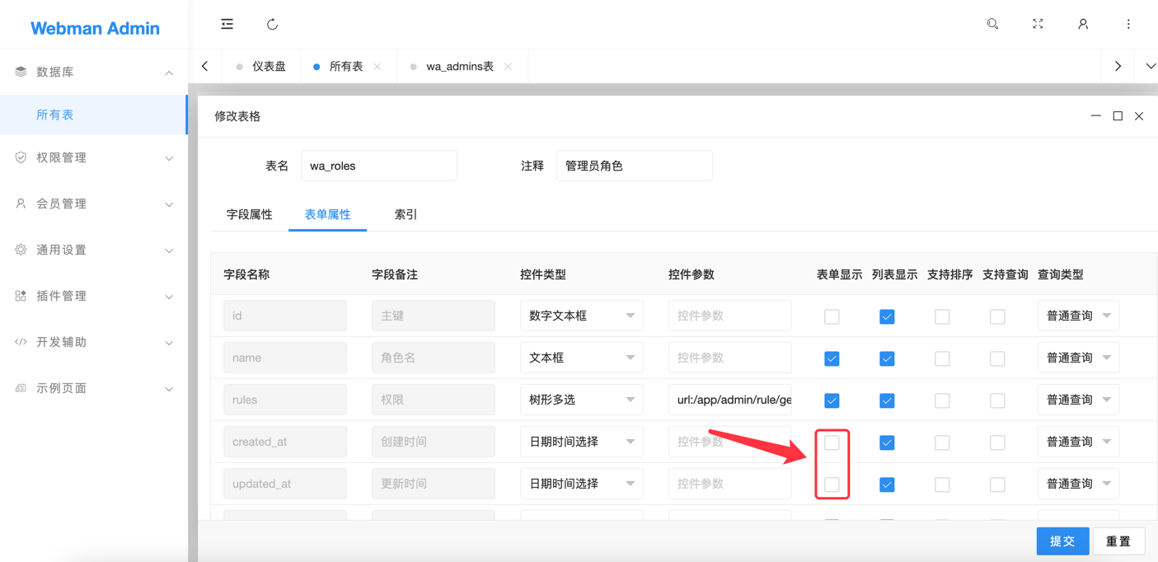The image size is (1158, 562).
Task: Open 查询类型 dropdown for the name row
Action: coord(1079,358)
